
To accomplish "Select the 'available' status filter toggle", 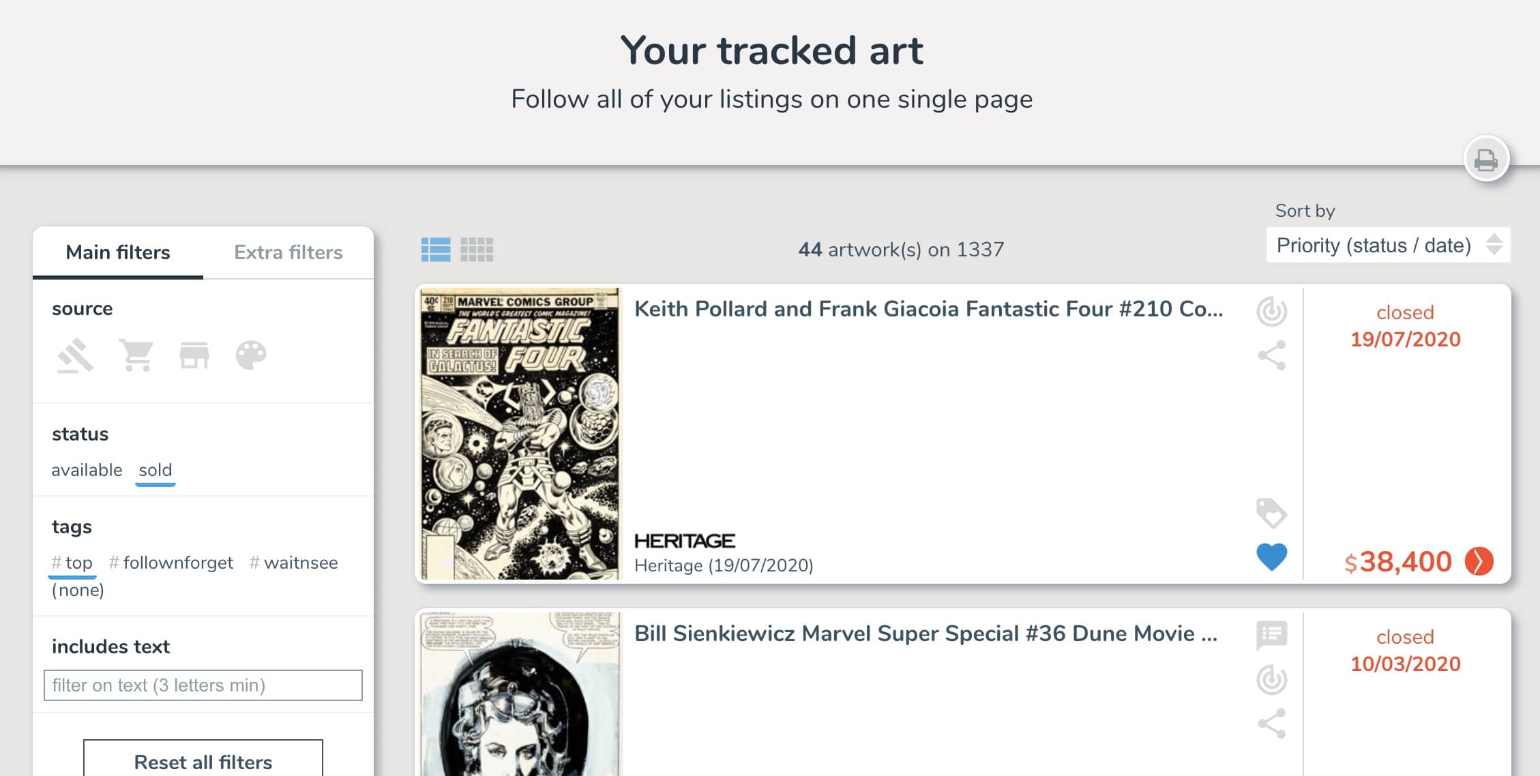I will point(87,469).
